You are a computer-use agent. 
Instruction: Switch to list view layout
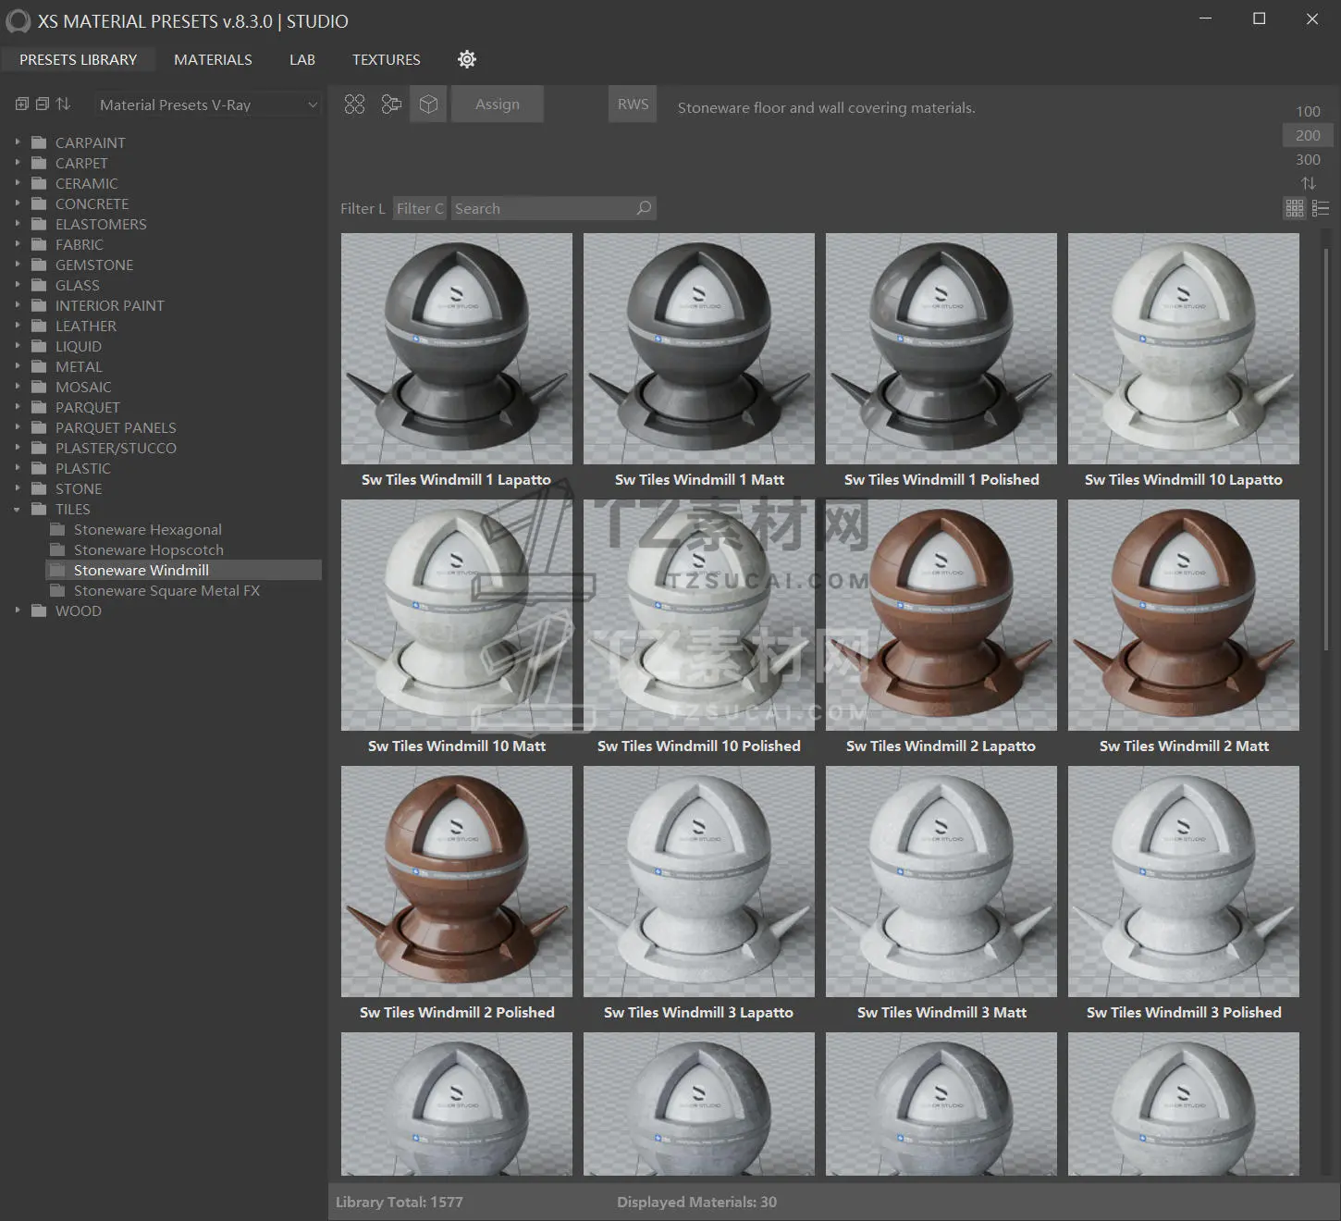1321,208
